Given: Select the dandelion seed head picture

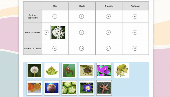Looking at the screenshot, I should click(34, 70).
